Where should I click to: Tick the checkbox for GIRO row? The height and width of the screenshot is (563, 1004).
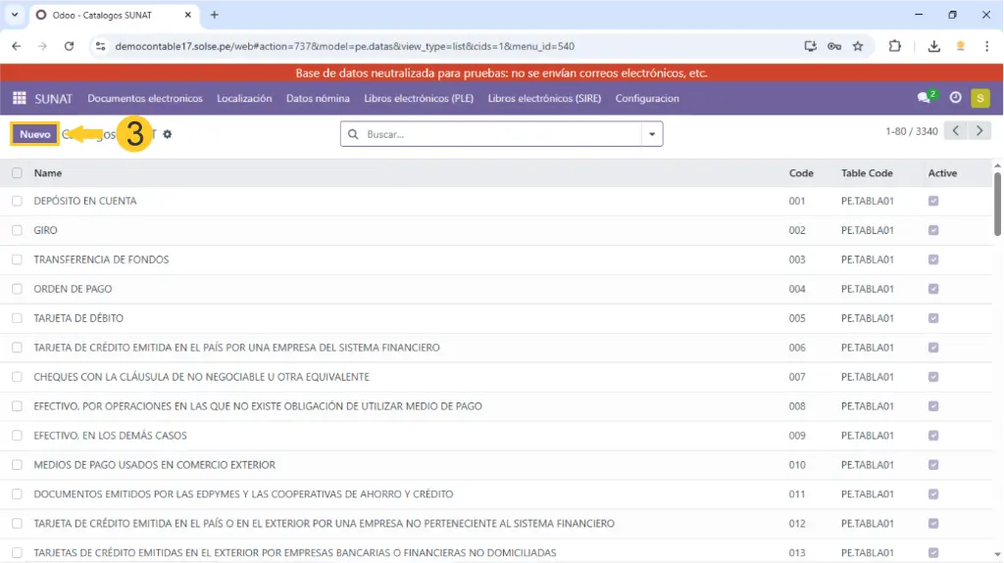[x=17, y=230]
